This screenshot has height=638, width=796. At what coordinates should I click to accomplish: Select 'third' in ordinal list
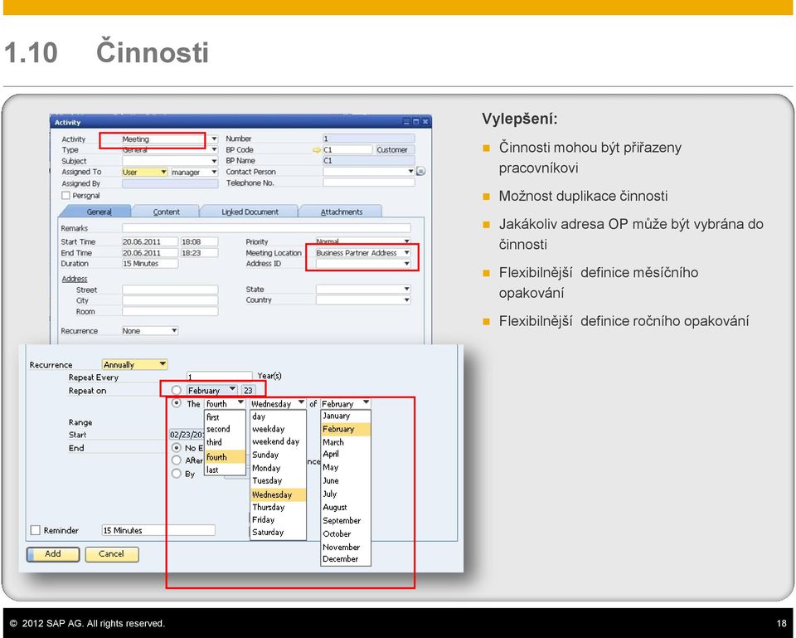tap(225, 442)
